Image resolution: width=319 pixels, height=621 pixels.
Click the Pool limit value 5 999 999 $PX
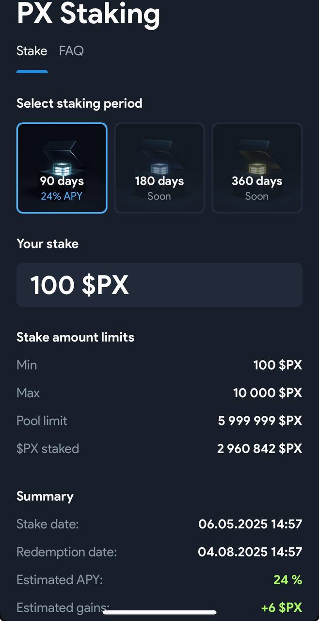coord(260,421)
